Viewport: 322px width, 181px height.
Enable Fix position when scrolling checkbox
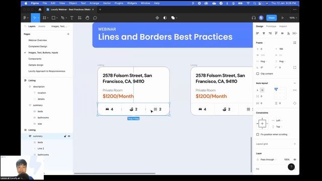pos(258,134)
